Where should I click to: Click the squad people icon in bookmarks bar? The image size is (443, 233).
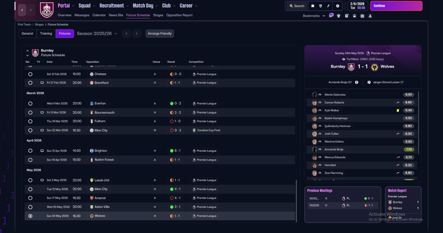pyautogui.click(x=354, y=16)
